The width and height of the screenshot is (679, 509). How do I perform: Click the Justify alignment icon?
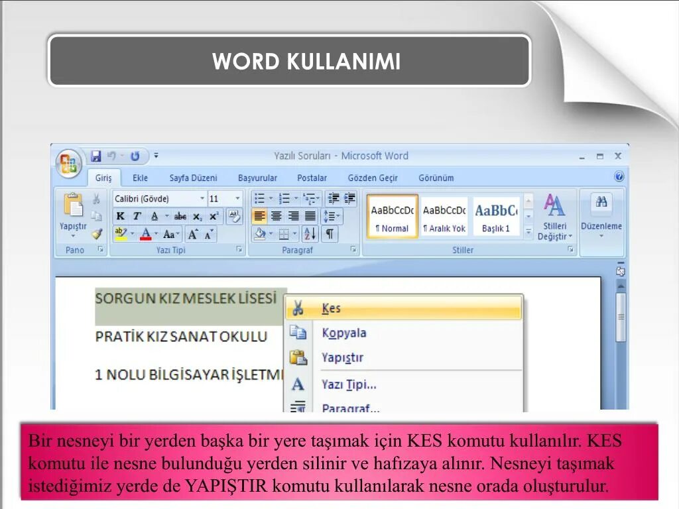point(310,215)
